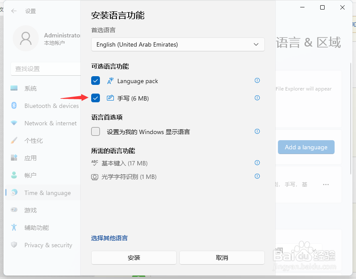Open Network & internet in sidebar
356x279 pixels.
pos(43,123)
